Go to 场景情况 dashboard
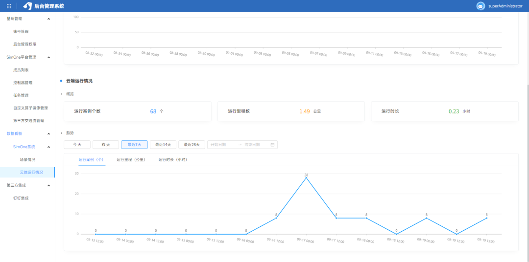 tap(27, 159)
